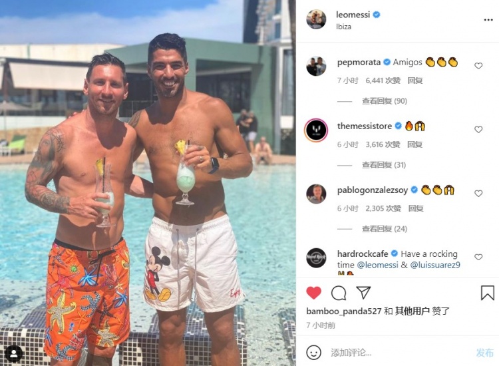Open the leomessi profile link
Image resolution: width=499 pixels, height=366 pixels.
[353, 15]
